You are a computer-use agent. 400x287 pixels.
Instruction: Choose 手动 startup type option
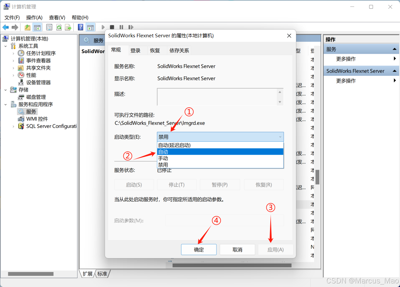(x=220, y=158)
